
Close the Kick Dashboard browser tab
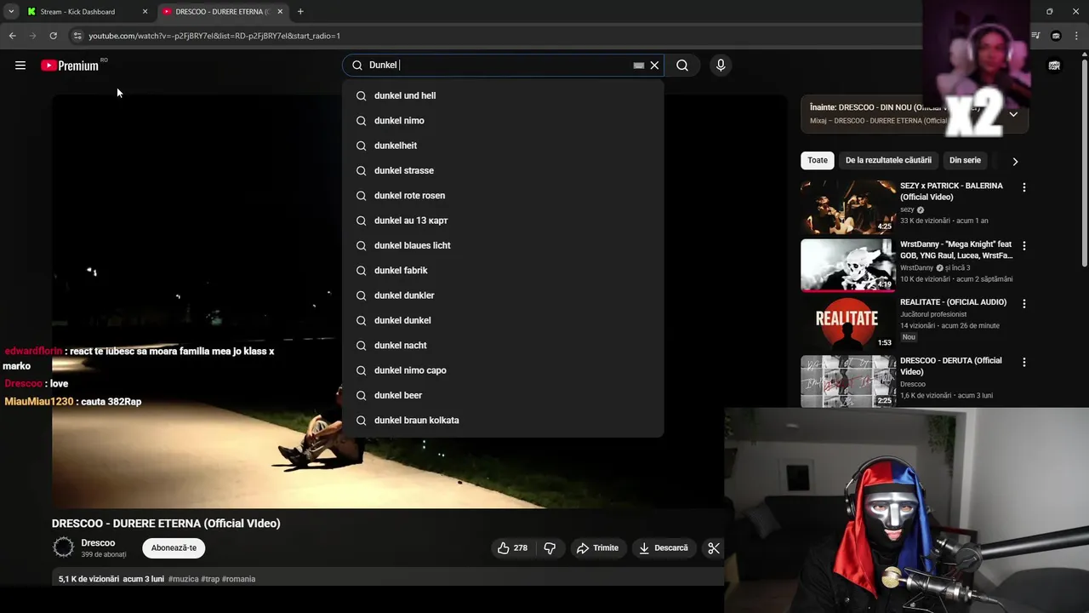point(145,12)
